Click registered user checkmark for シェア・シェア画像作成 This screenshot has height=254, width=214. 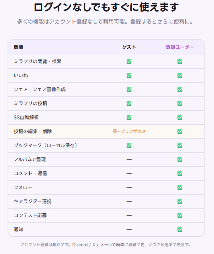[180, 89]
